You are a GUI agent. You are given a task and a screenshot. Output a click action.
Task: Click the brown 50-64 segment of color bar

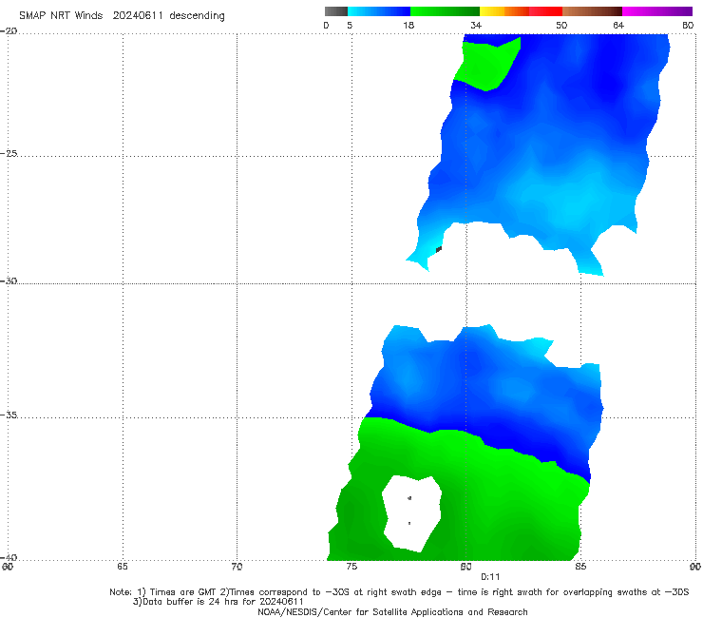[592, 11]
